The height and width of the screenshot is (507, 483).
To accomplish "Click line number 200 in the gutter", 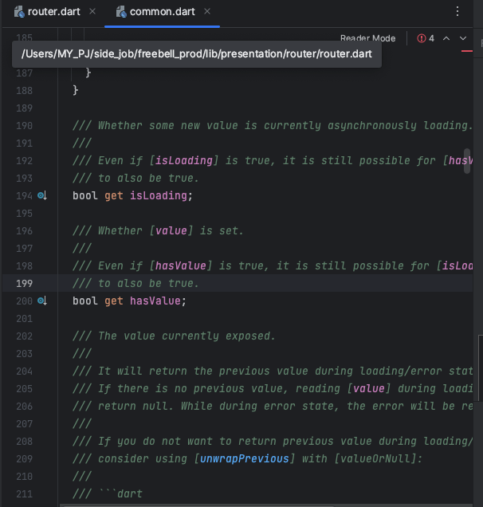I will 24,301.
